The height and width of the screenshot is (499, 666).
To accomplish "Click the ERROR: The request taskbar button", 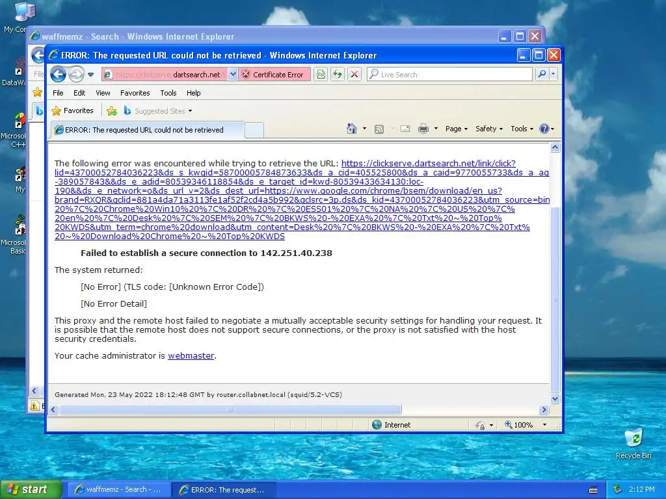I will pyautogui.click(x=224, y=490).
